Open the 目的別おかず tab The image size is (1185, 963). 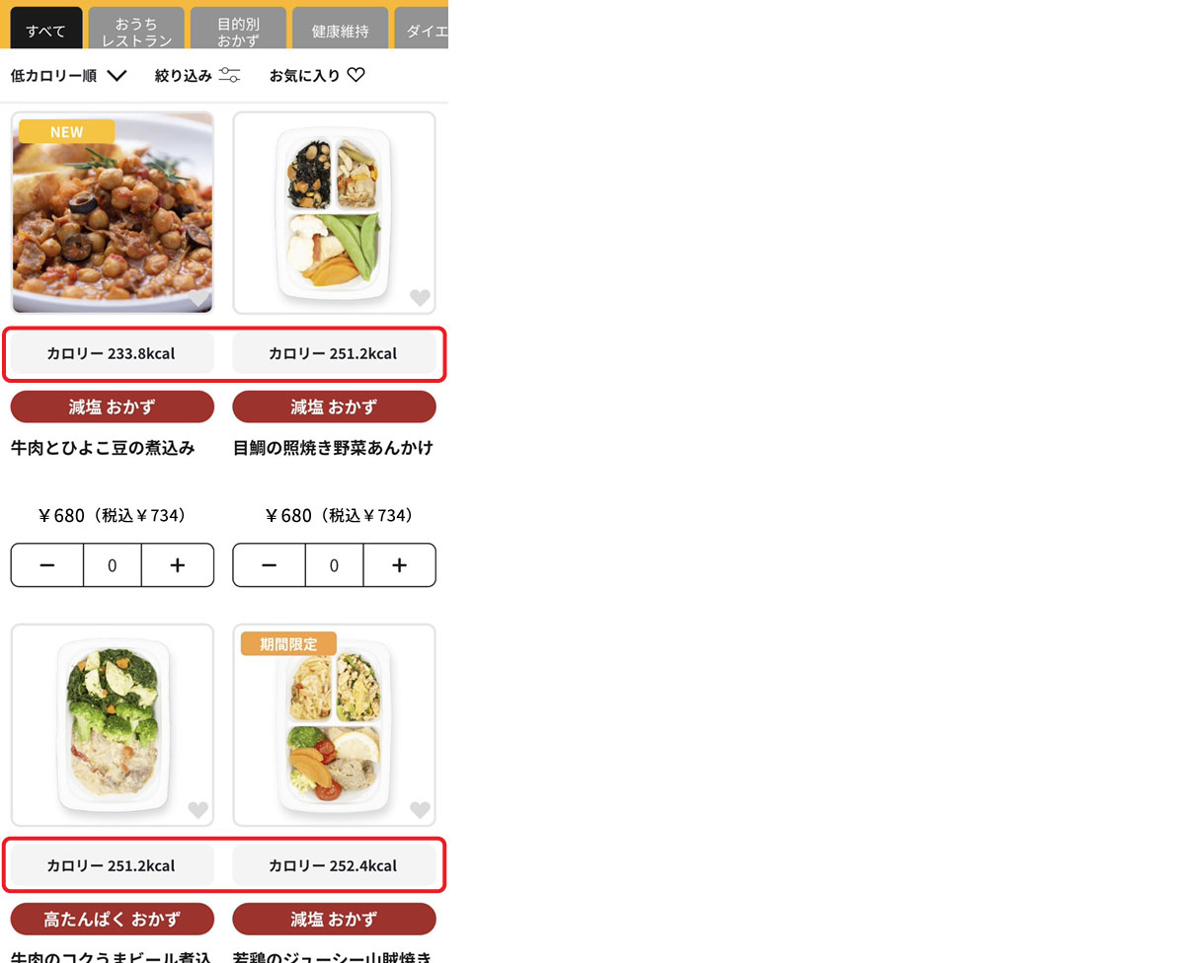tap(238, 29)
